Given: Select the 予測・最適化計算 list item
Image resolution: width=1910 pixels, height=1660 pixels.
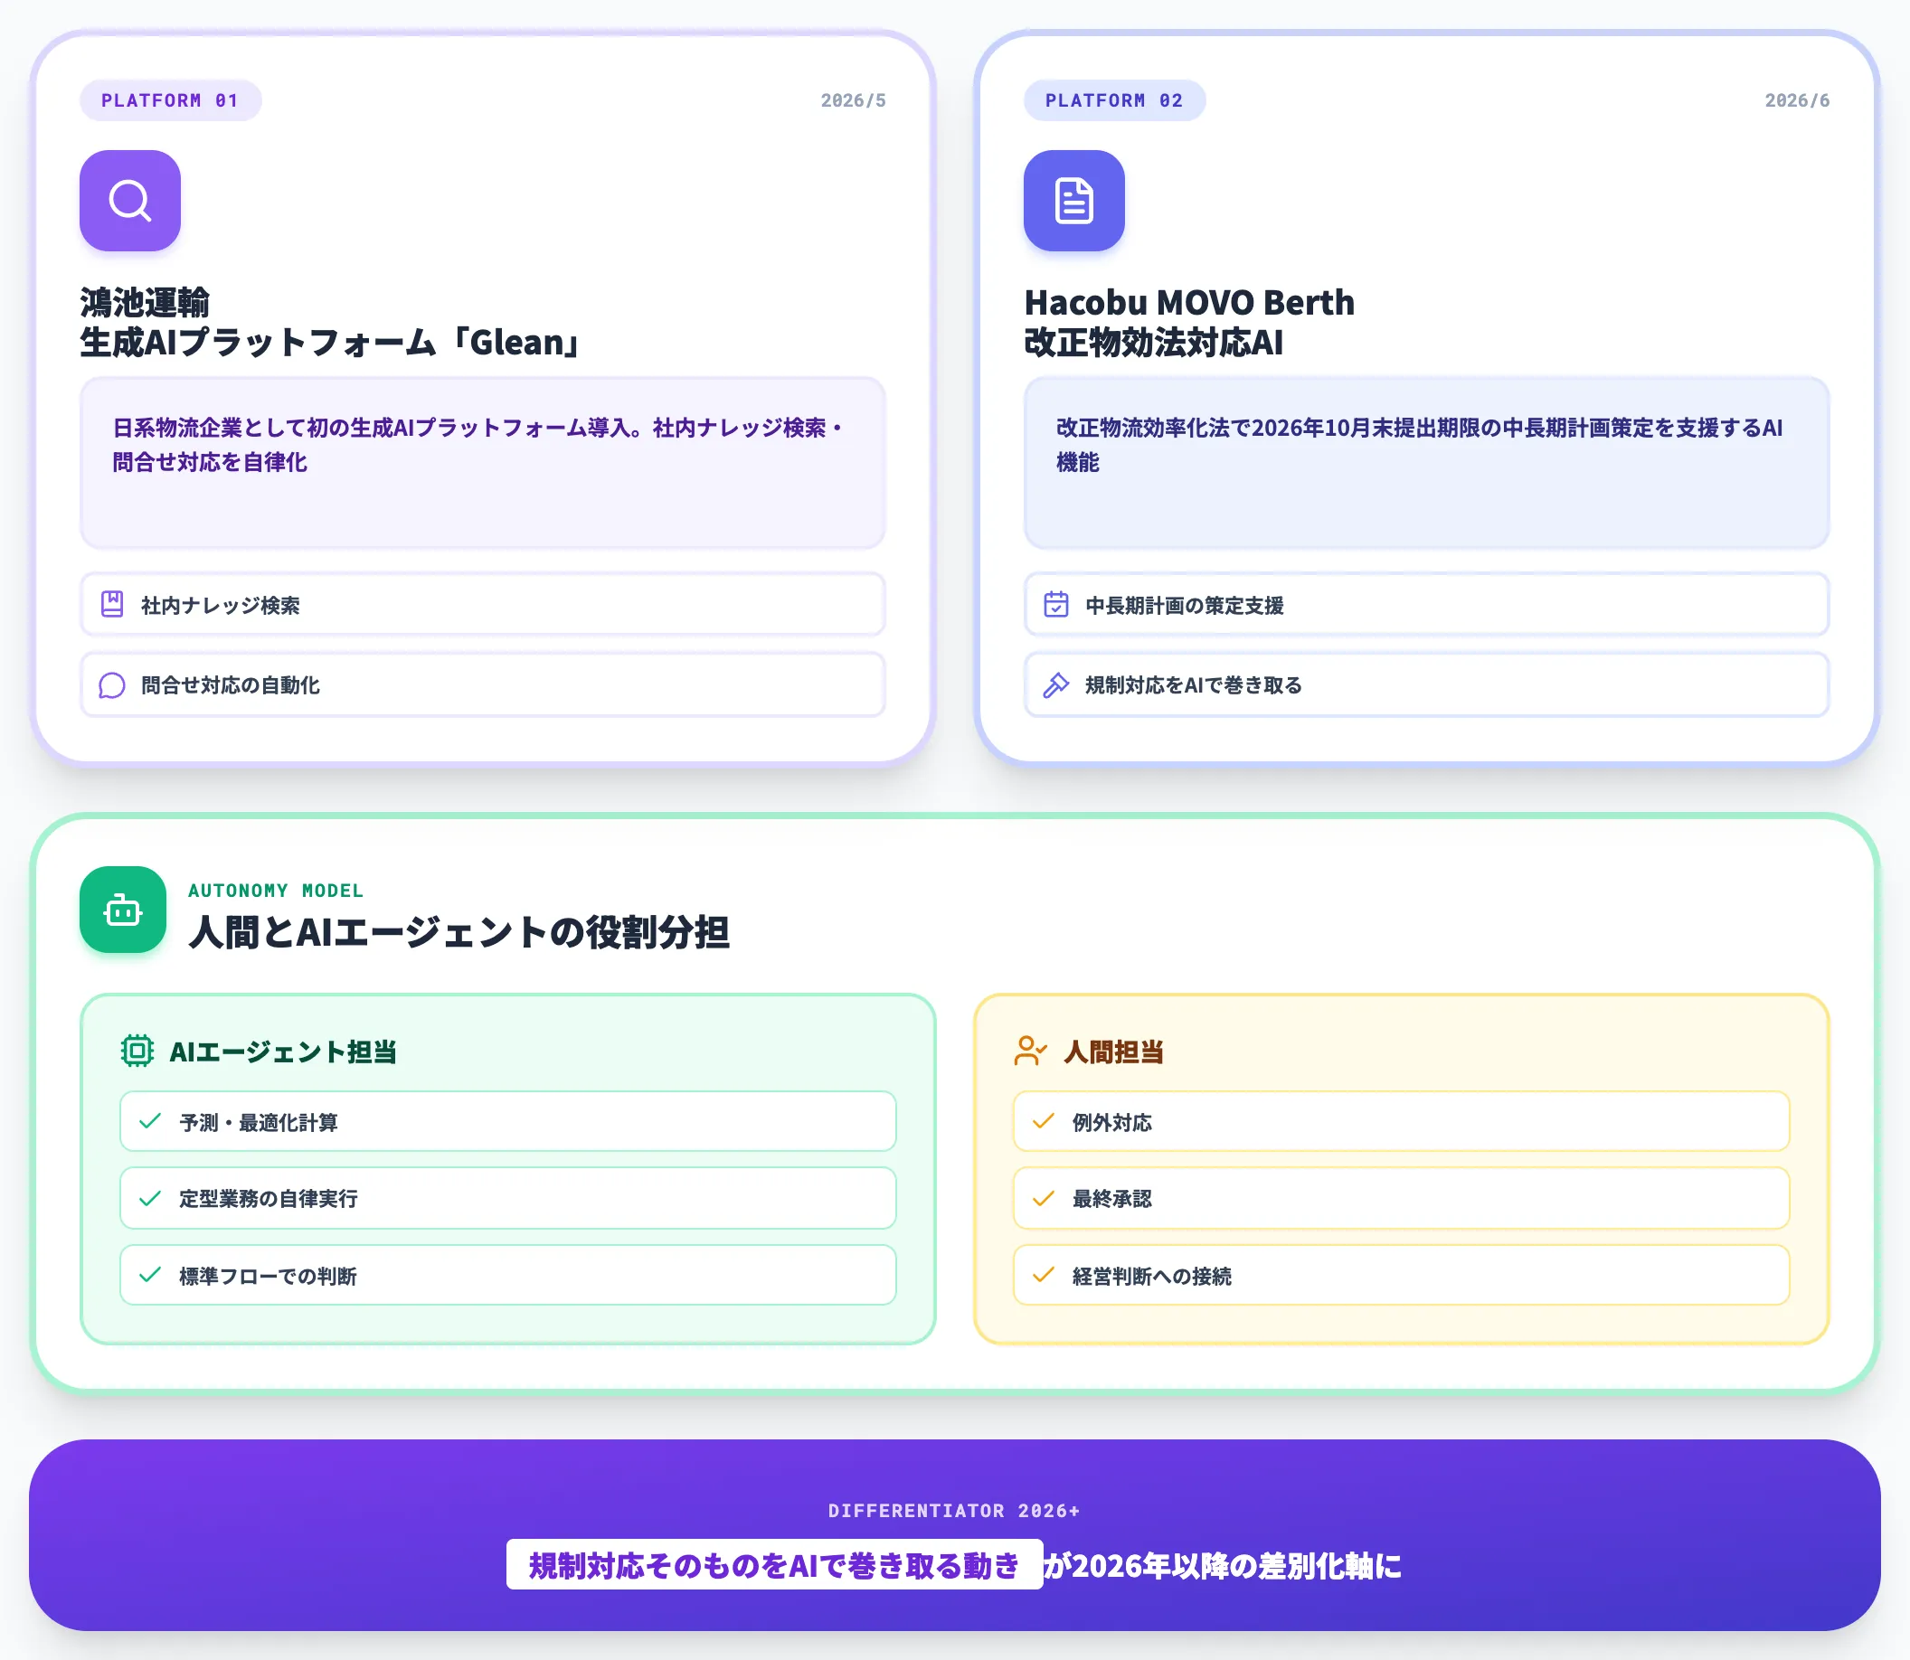Looking at the screenshot, I should [508, 1121].
